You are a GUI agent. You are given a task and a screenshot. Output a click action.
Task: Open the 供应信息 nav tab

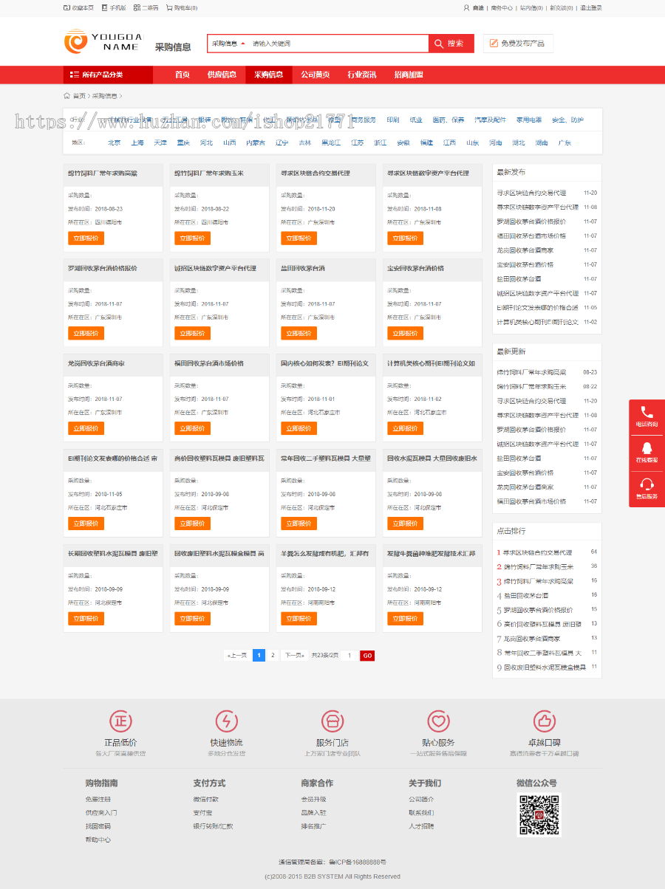pyautogui.click(x=222, y=75)
